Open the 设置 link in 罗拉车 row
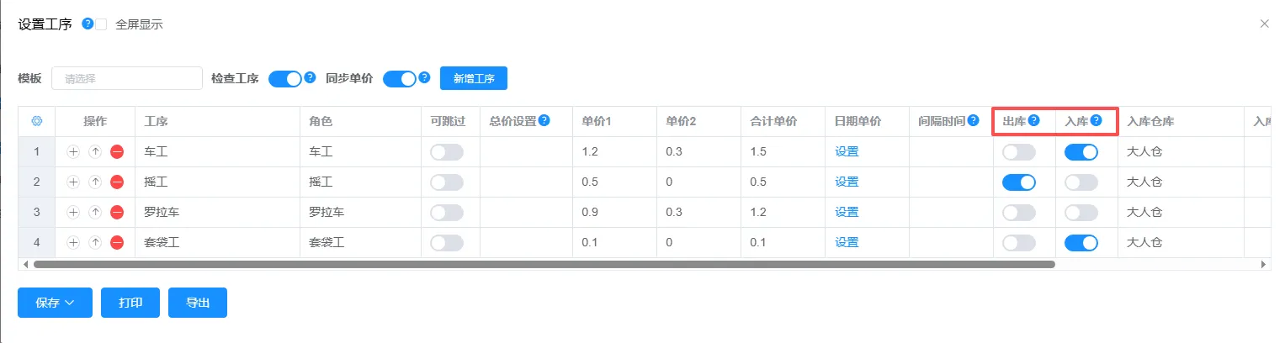 pos(847,213)
